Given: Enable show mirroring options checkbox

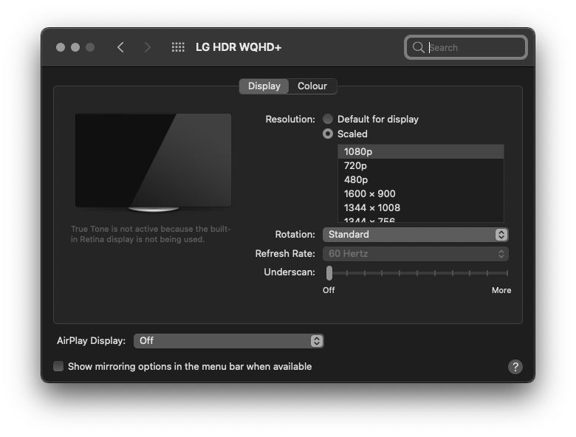Looking at the screenshot, I should tap(58, 366).
